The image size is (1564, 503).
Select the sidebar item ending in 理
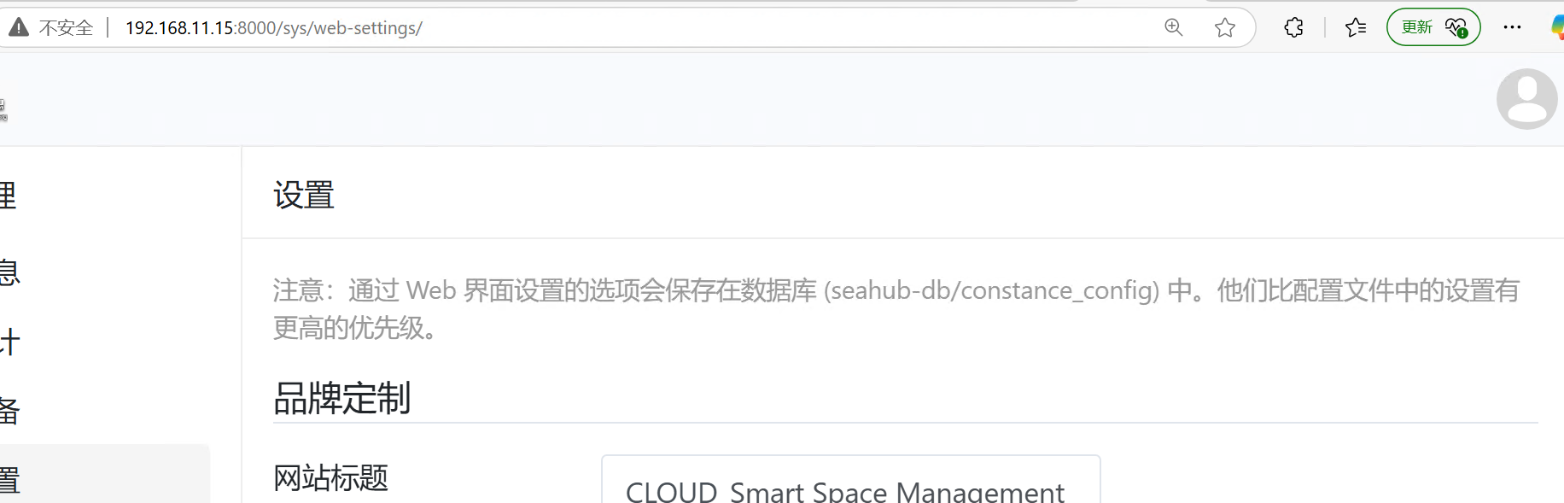pos(9,196)
